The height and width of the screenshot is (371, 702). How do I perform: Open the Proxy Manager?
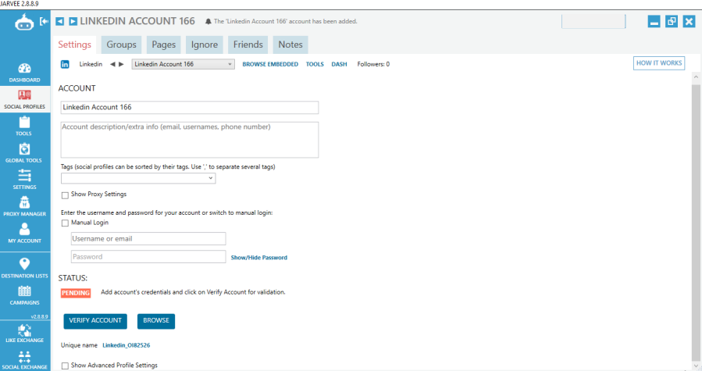point(25,206)
